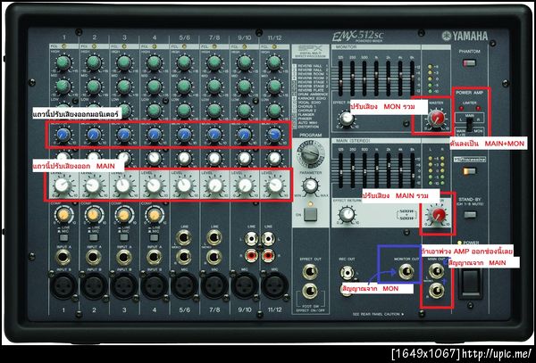Click channel 7/8 MID EQ green knob
This screenshot has width=536, height=363.
pos(214,87)
